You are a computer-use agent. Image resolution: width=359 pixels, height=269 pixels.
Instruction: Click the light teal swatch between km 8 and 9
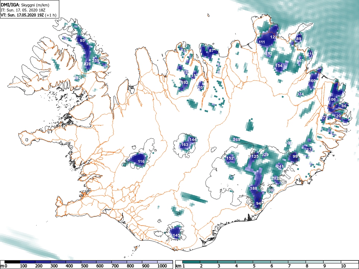(x=314, y=262)
